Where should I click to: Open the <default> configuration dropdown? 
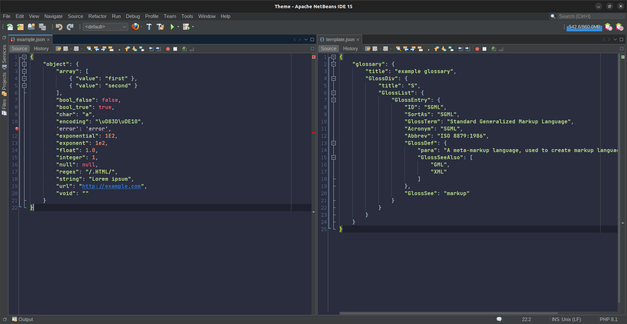pos(105,27)
